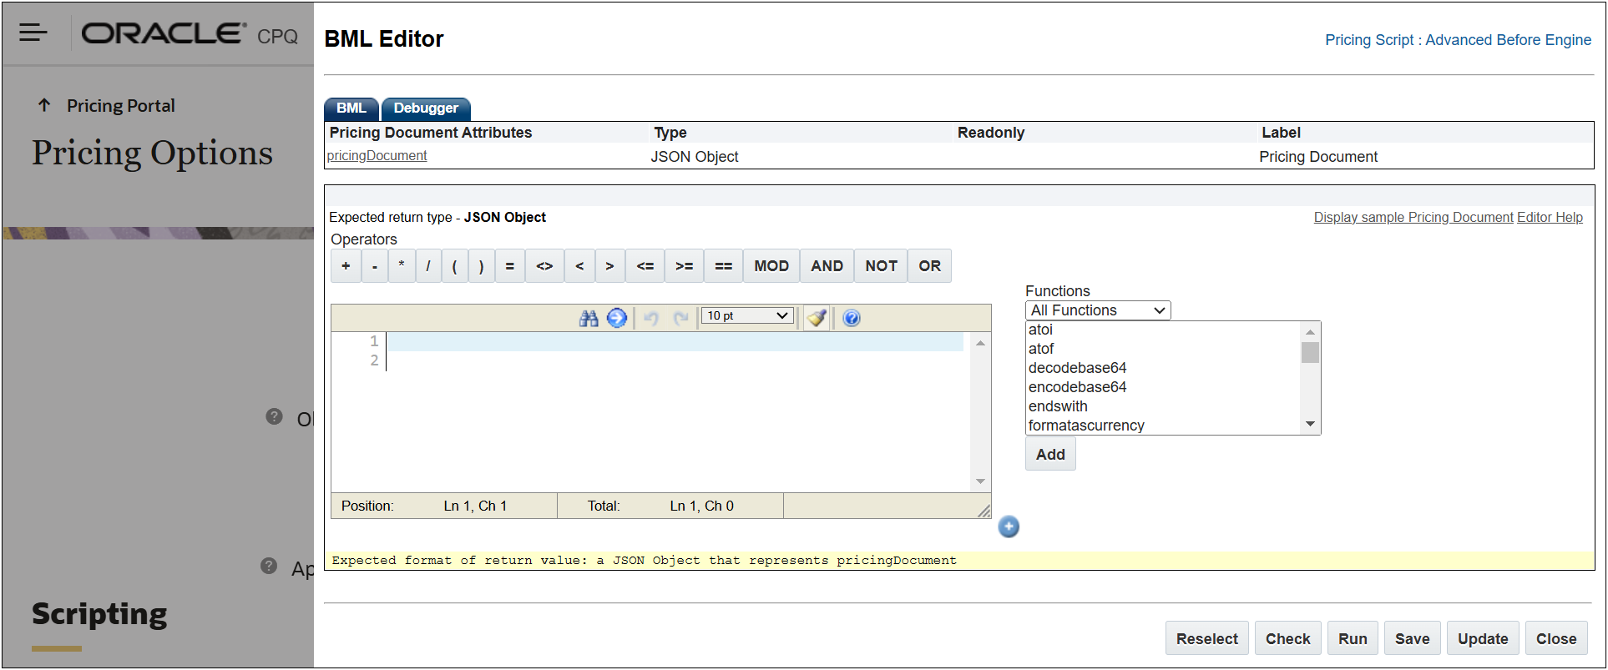This screenshot has width=1608, height=670.
Task: Select encodebase64 in the functions list
Action: coord(1162,387)
